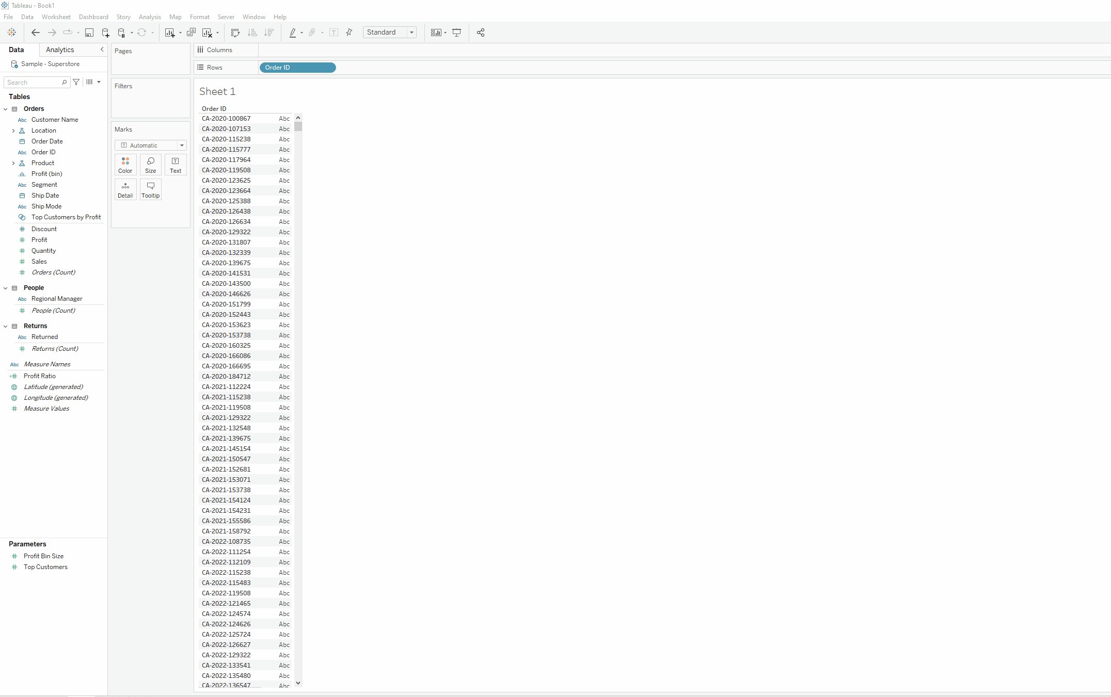This screenshot has width=1111, height=697.
Task: Expand the Location hierarchy
Action: (13, 131)
